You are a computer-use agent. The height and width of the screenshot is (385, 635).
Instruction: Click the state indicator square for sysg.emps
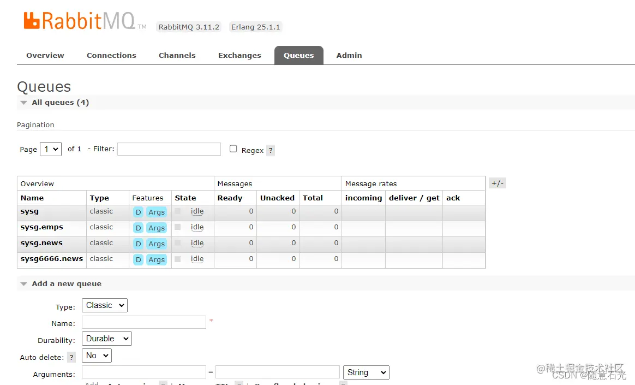pyautogui.click(x=177, y=227)
